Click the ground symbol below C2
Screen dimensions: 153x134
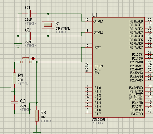(x=18, y=45)
